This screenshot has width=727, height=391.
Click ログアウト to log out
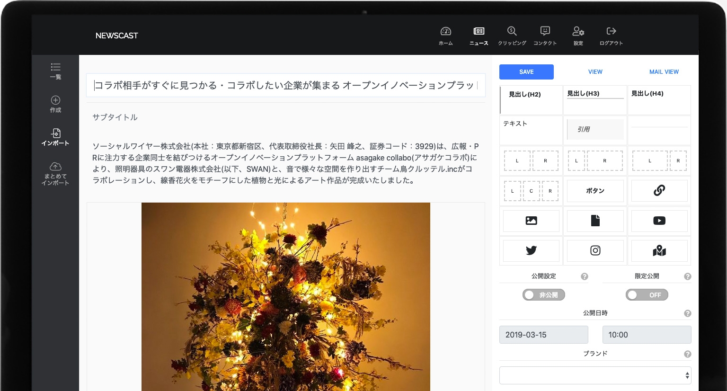click(611, 36)
